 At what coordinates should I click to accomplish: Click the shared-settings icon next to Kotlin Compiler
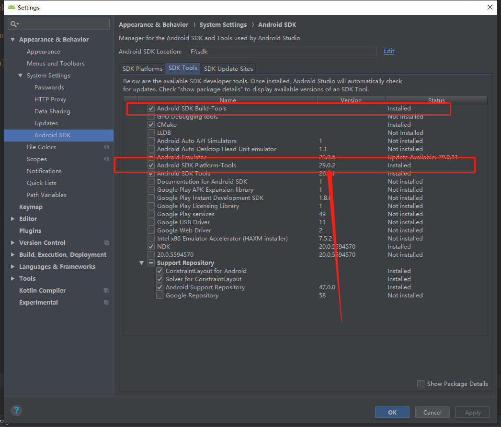point(106,290)
